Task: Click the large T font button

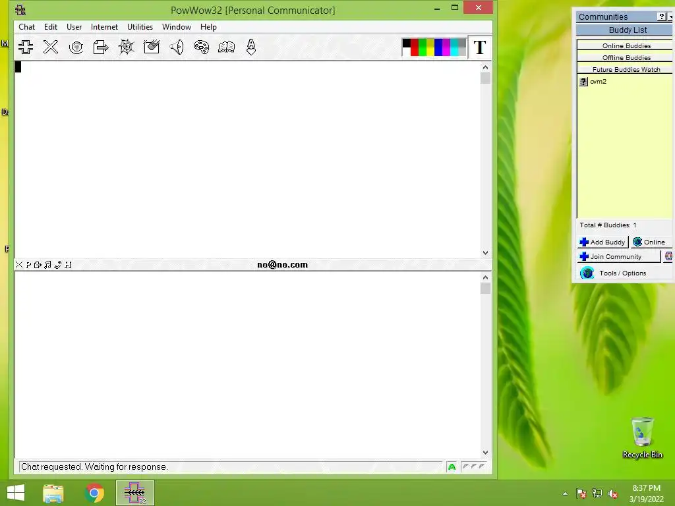Action: tap(480, 47)
